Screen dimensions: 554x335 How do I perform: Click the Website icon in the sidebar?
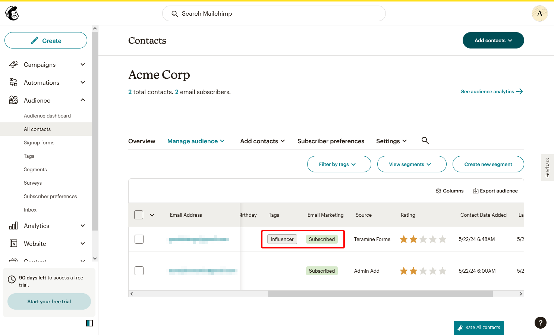13,244
